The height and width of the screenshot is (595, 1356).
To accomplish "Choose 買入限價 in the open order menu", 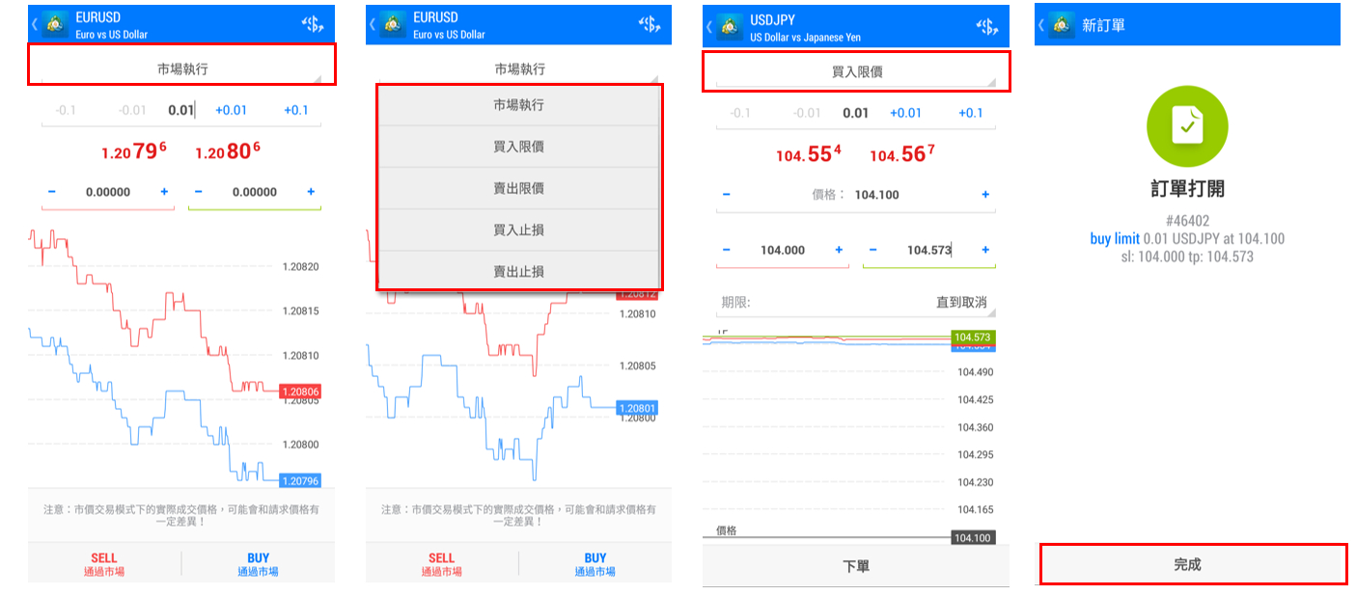I will 517,145.
